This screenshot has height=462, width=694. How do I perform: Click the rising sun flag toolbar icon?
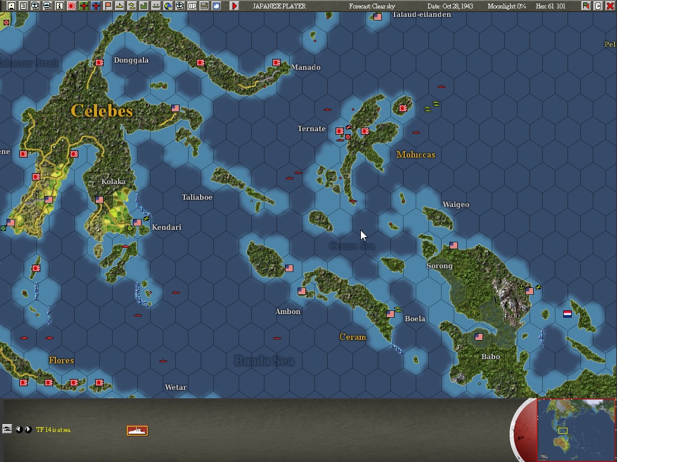coord(71,6)
